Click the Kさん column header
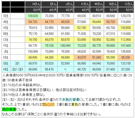135x118 pixels. [x=82, y=4]
